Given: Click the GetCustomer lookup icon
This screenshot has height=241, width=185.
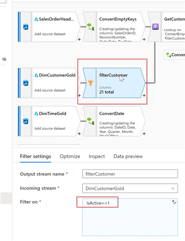Looking at the screenshot, I should 155,27.
